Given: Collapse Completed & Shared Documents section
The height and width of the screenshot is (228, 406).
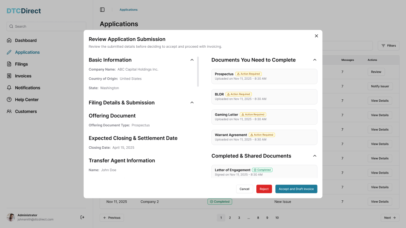Looking at the screenshot, I should coord(315,156).
